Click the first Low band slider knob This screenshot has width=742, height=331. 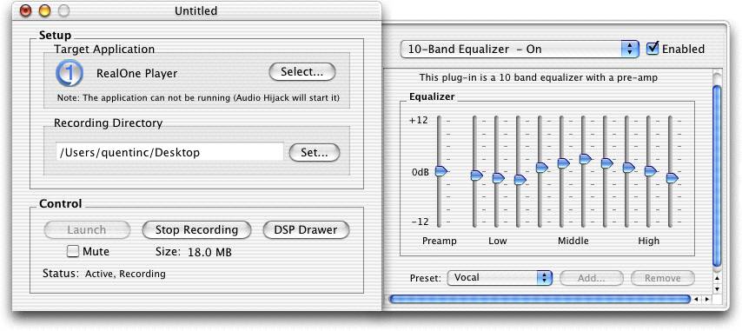pos(476,175)
